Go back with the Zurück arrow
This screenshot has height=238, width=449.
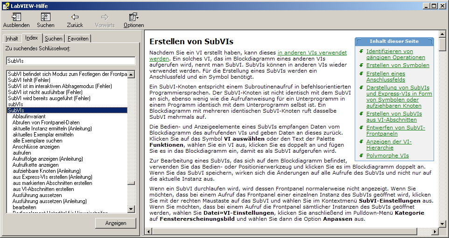point(75,17)
